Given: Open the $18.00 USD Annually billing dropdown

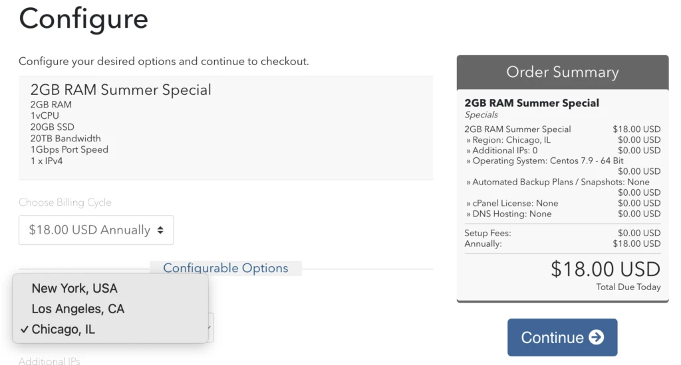Looking at the screenshot, I should pos(96,230).
